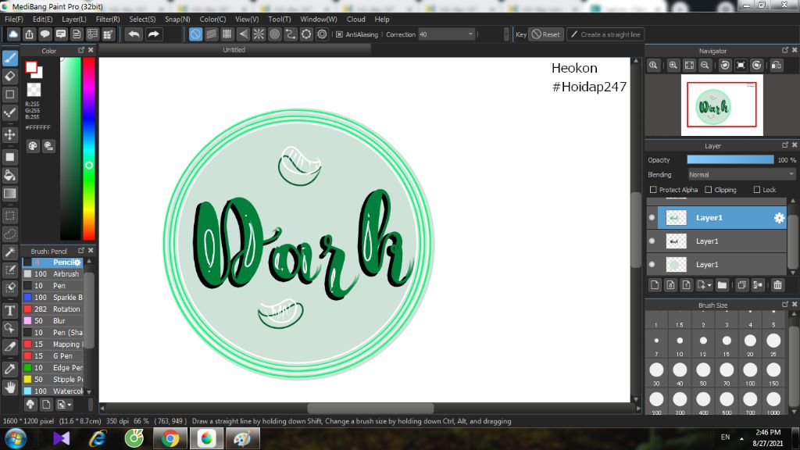Select the Move tool
This screenshot has width=800, height=450.
9,134
